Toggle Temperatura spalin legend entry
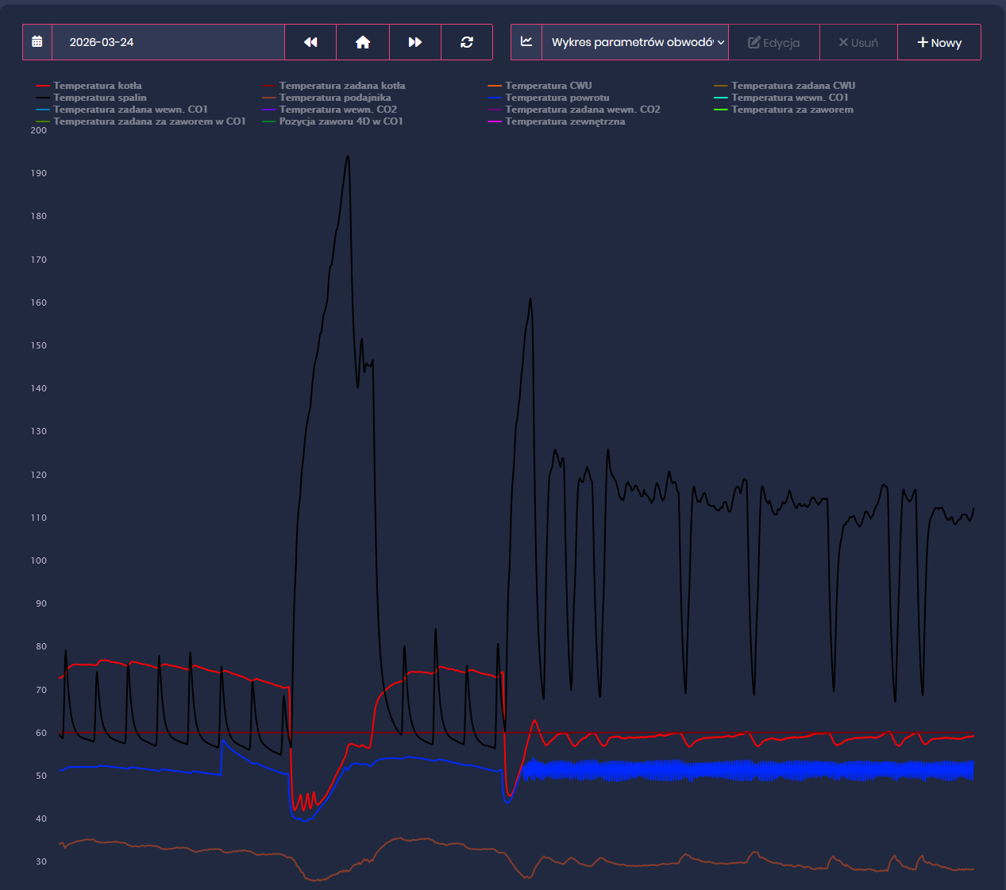 click(x=99, y=98)
